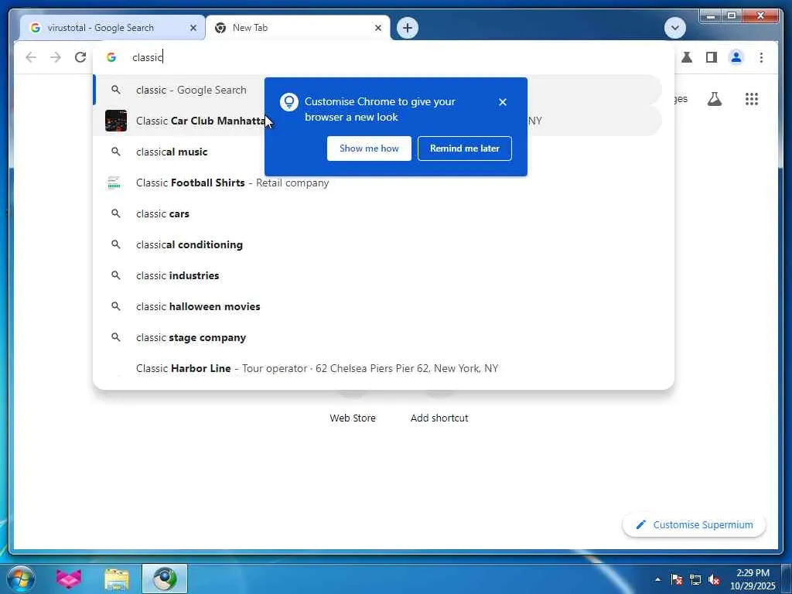
Task: Select classic - Google Search suggestion
Action: click(377, 90)
